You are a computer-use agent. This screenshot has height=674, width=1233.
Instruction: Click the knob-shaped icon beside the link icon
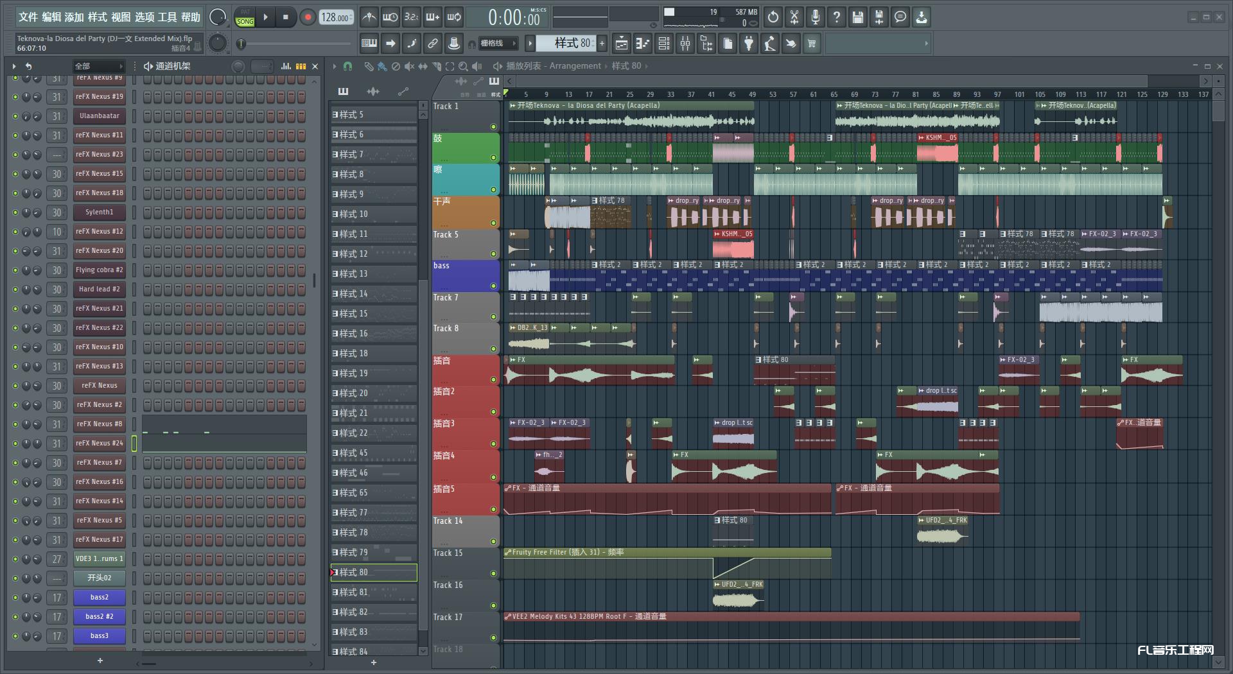(x=454, y=44)
